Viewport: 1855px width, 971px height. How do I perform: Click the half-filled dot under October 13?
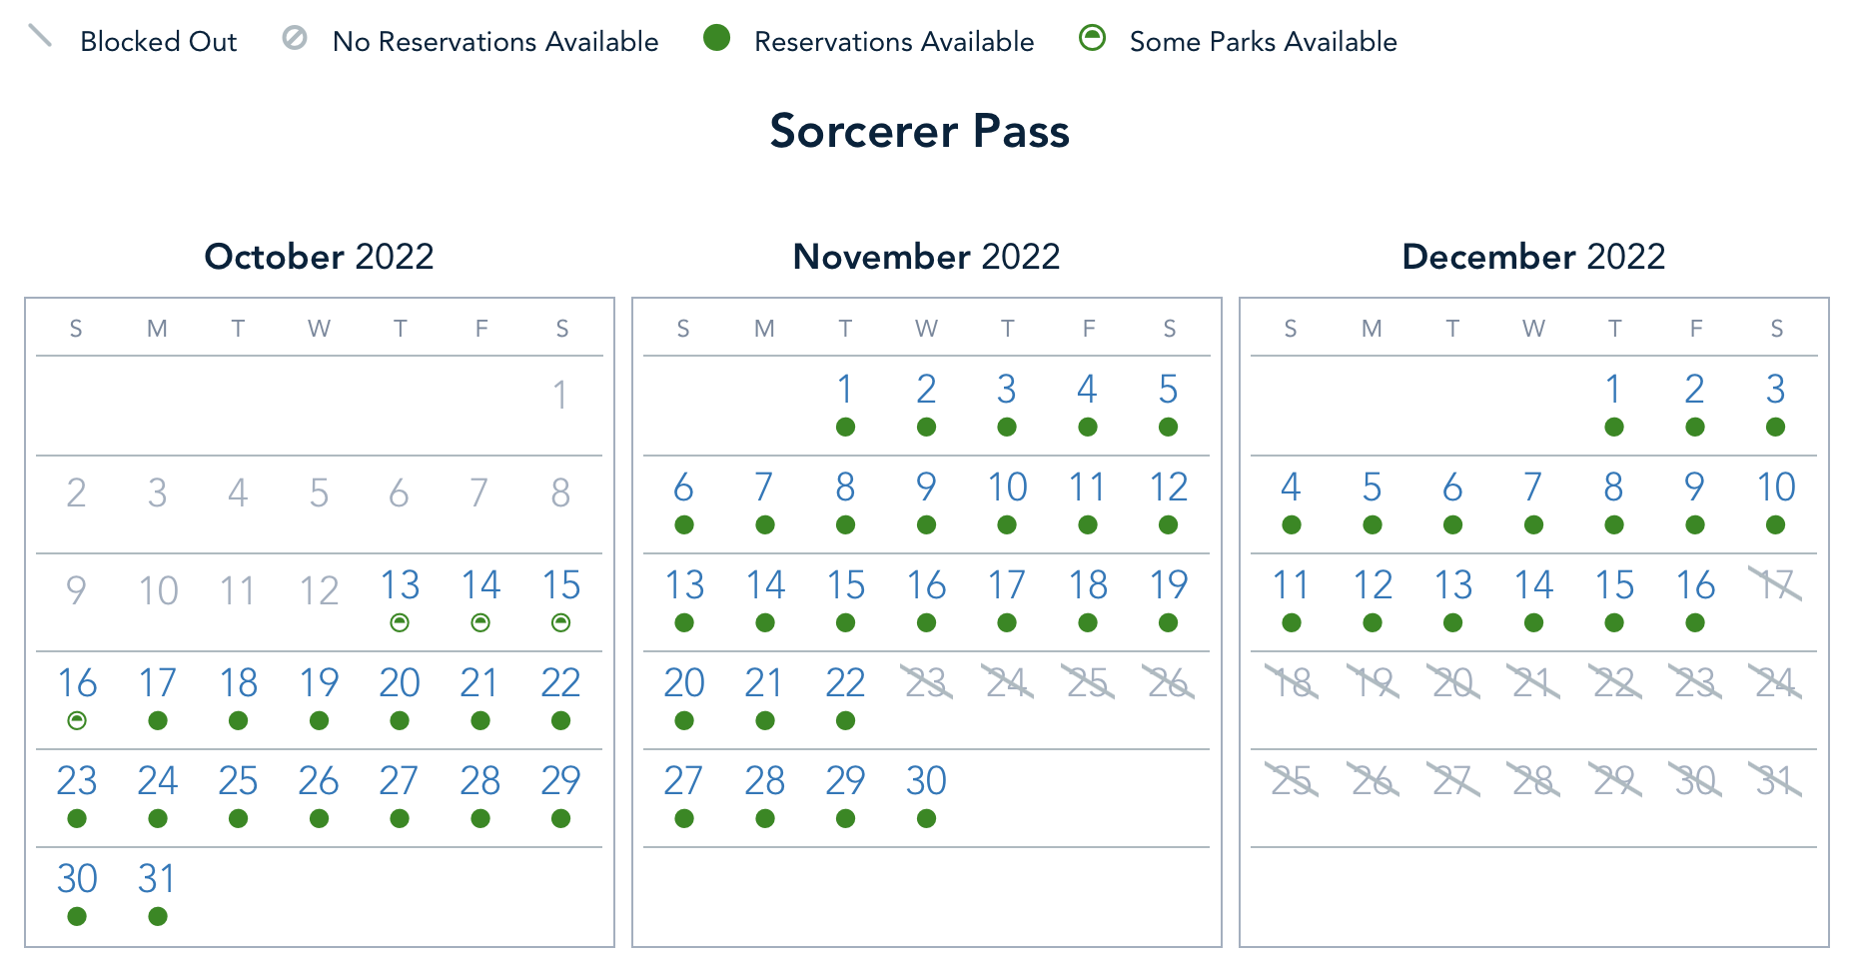coord(400,623)
